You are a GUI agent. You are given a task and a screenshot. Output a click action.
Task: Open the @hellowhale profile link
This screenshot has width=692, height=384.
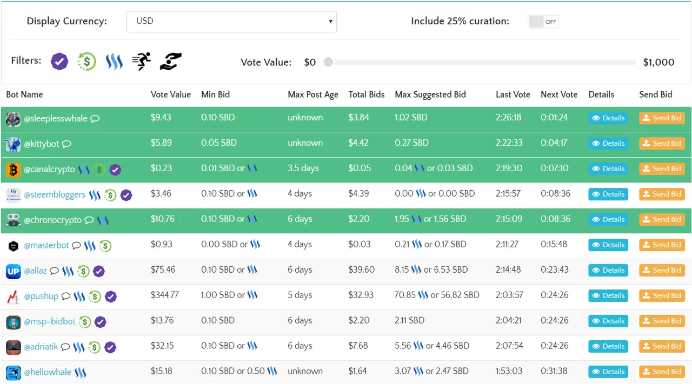(48, 372)
